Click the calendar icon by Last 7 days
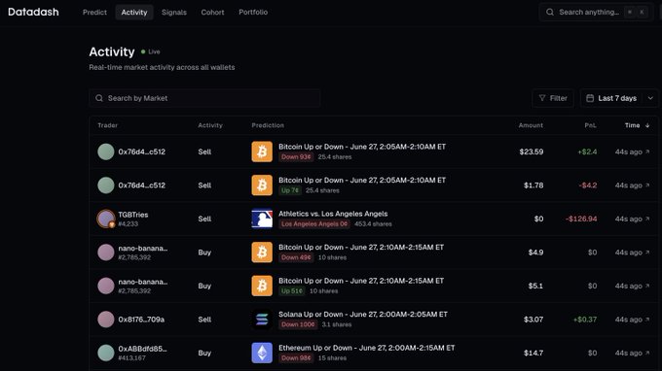 point(590,98)
